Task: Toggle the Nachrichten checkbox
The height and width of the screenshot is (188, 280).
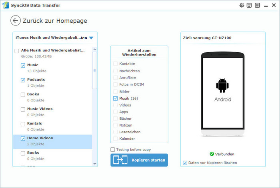Action: [x=115, y=71]
